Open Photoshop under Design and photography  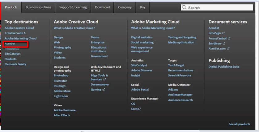pyautogui.click(x=61, y=75)
